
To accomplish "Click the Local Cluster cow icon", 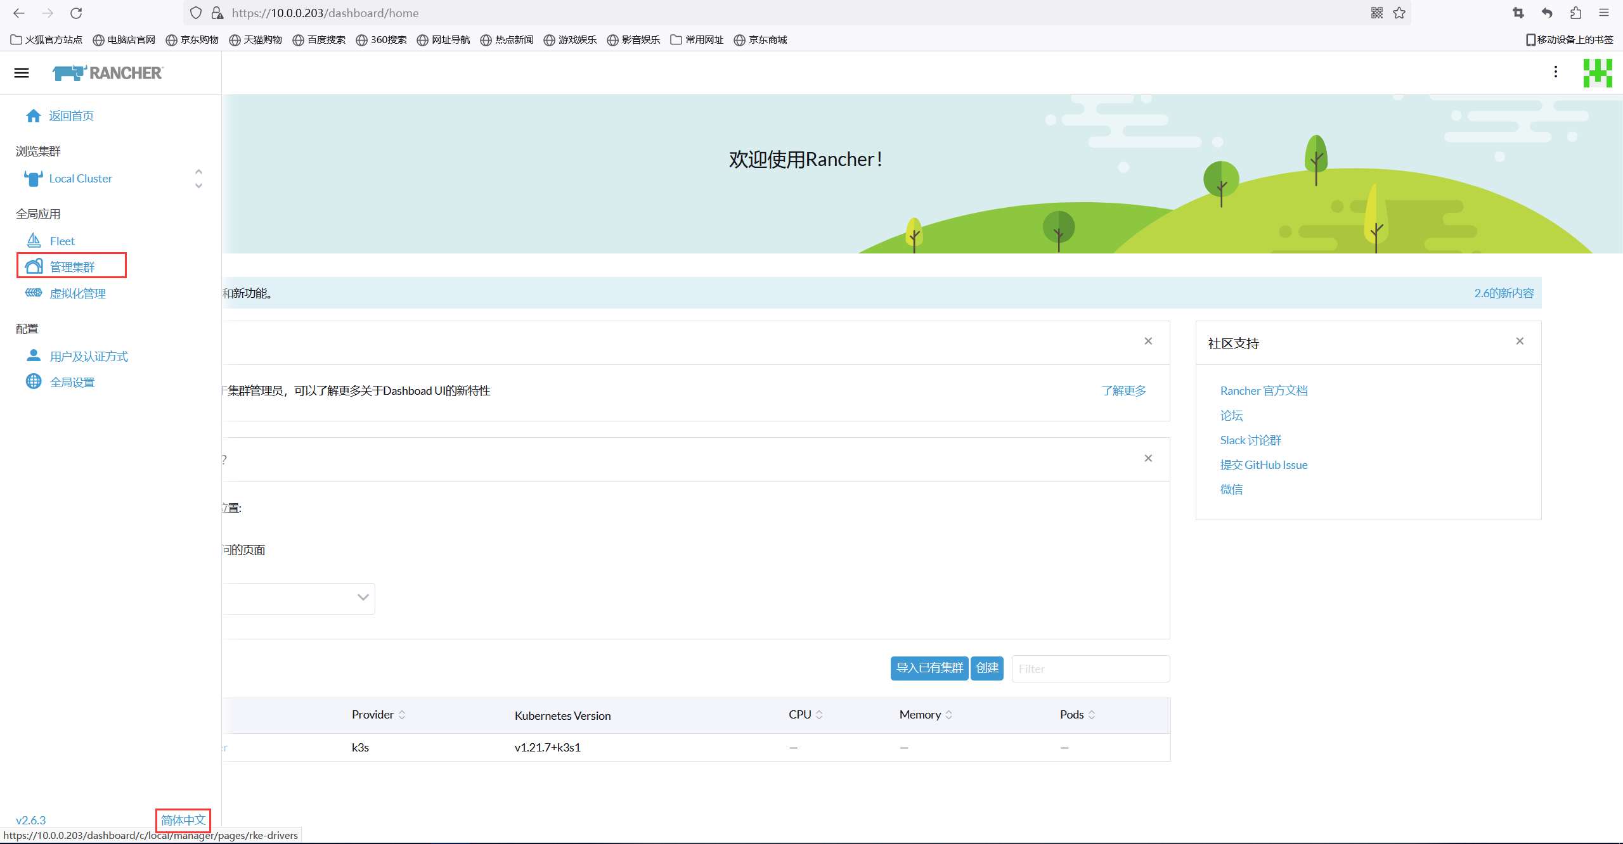I will click(x=34, y=179).
